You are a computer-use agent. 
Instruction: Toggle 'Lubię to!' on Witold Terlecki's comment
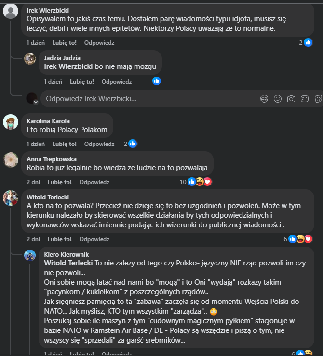coord(60,239)
